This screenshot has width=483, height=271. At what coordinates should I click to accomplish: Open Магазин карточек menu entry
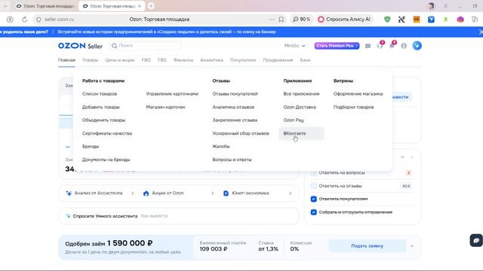(166, 107)
